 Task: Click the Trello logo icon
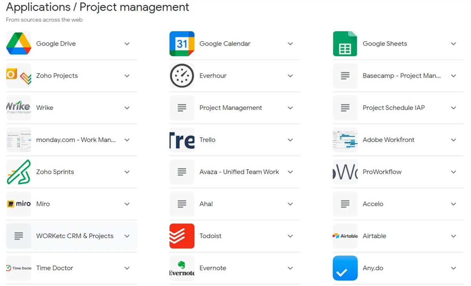(x=182, y=140)
